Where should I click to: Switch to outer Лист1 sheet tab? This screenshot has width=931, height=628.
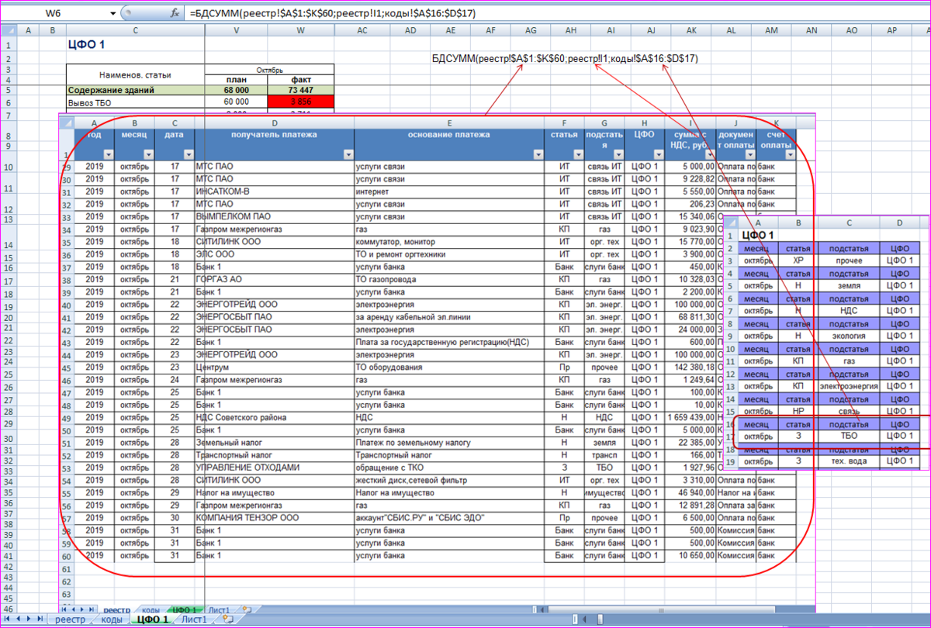click(x=195, y=619)
